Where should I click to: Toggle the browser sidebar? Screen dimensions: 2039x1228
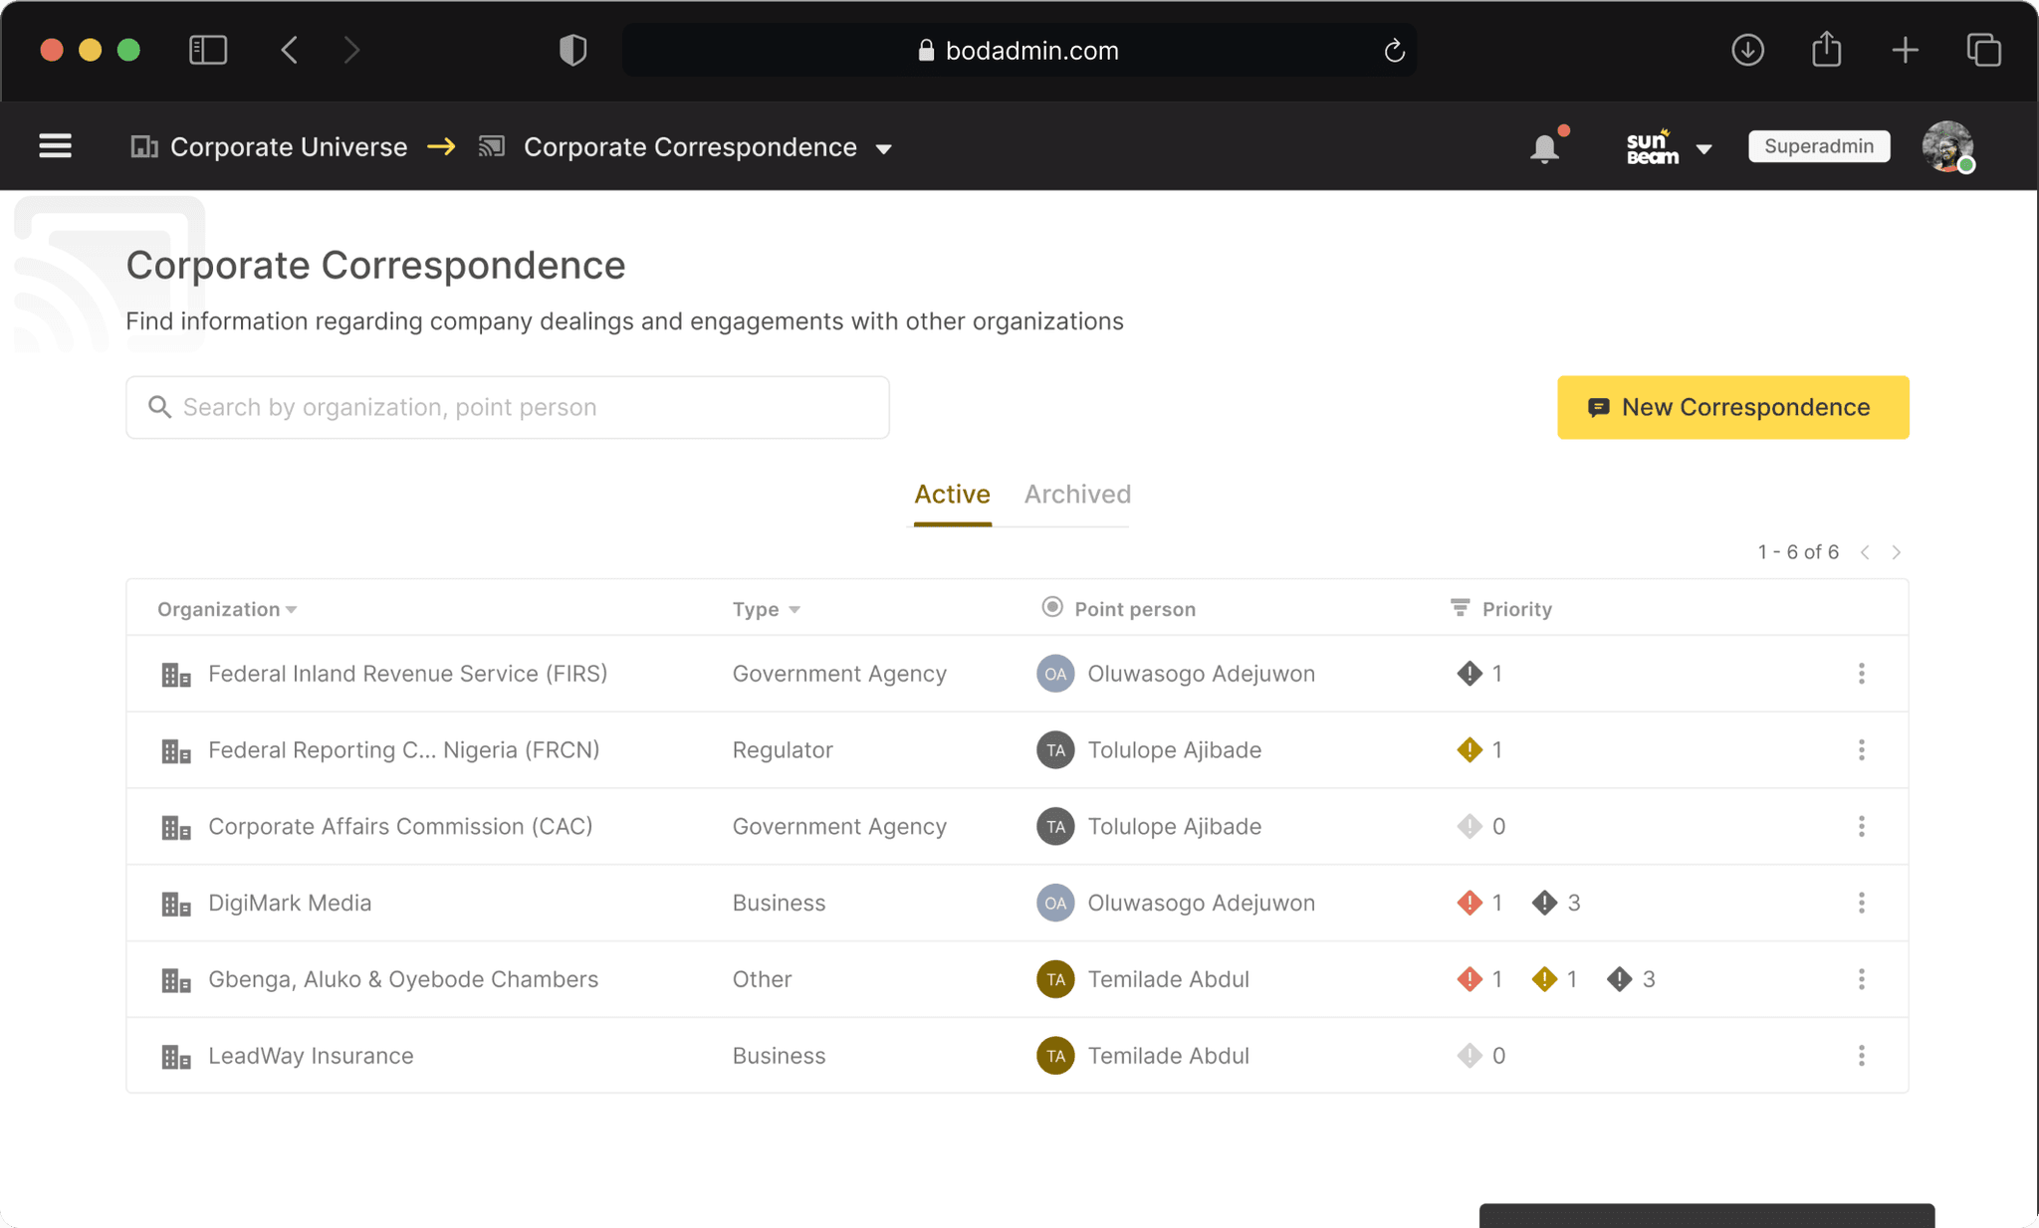coord(208,50)
